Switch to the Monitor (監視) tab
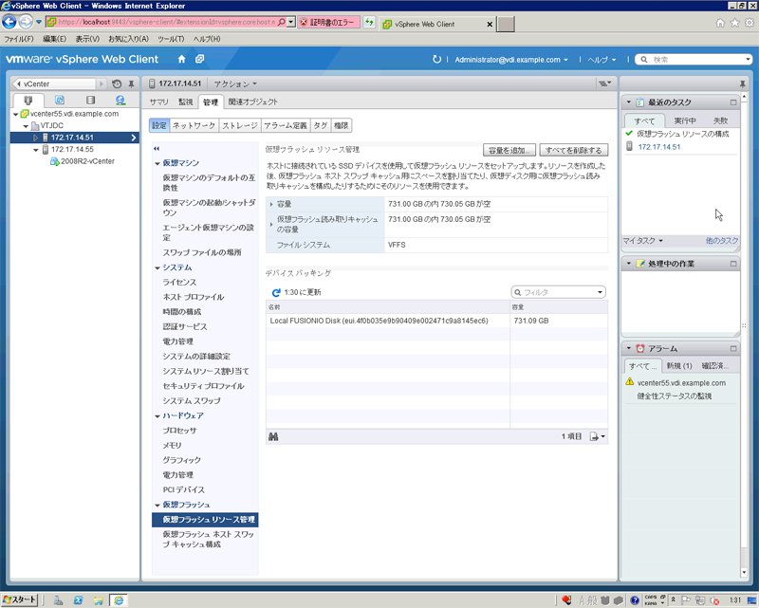Viewport: 759px width, 608px height. 185,101
